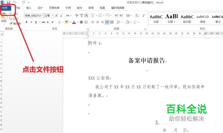Open the borders tool in paragraph group
The width and height of the screenshot is (223, 133).
click(135, 22)
